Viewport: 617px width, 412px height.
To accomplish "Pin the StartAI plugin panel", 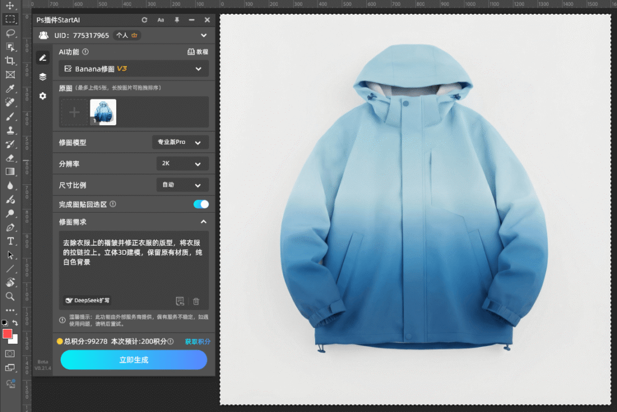I will (177, 20).
